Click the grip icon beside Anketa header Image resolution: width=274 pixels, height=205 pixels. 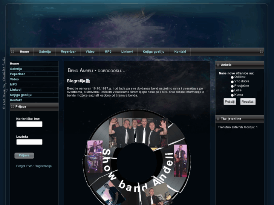pos(218,65)
